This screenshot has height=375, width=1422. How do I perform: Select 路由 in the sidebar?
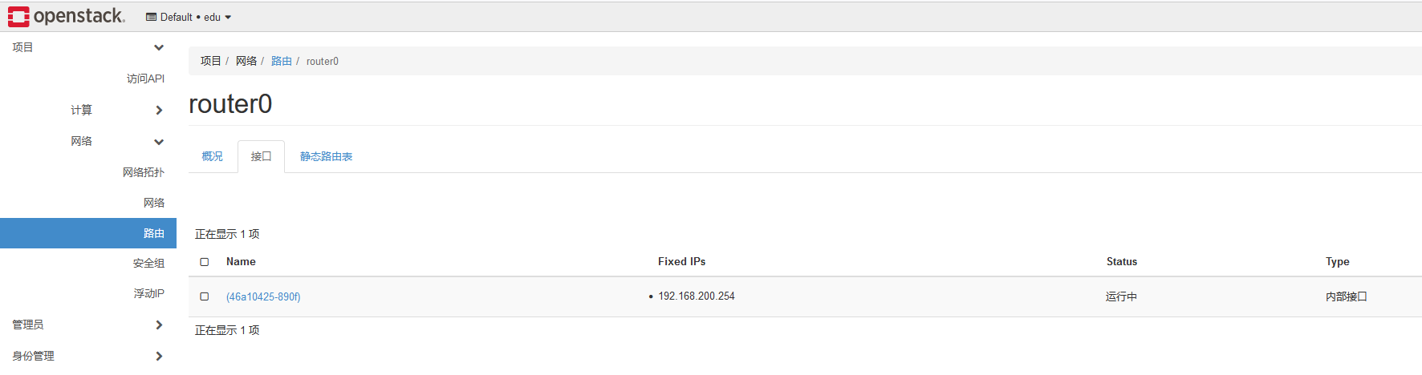click(x=153, y=233)
